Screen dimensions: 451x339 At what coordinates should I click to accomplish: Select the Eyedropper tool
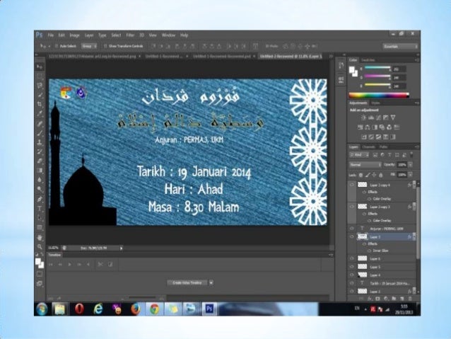click(40, 113)
